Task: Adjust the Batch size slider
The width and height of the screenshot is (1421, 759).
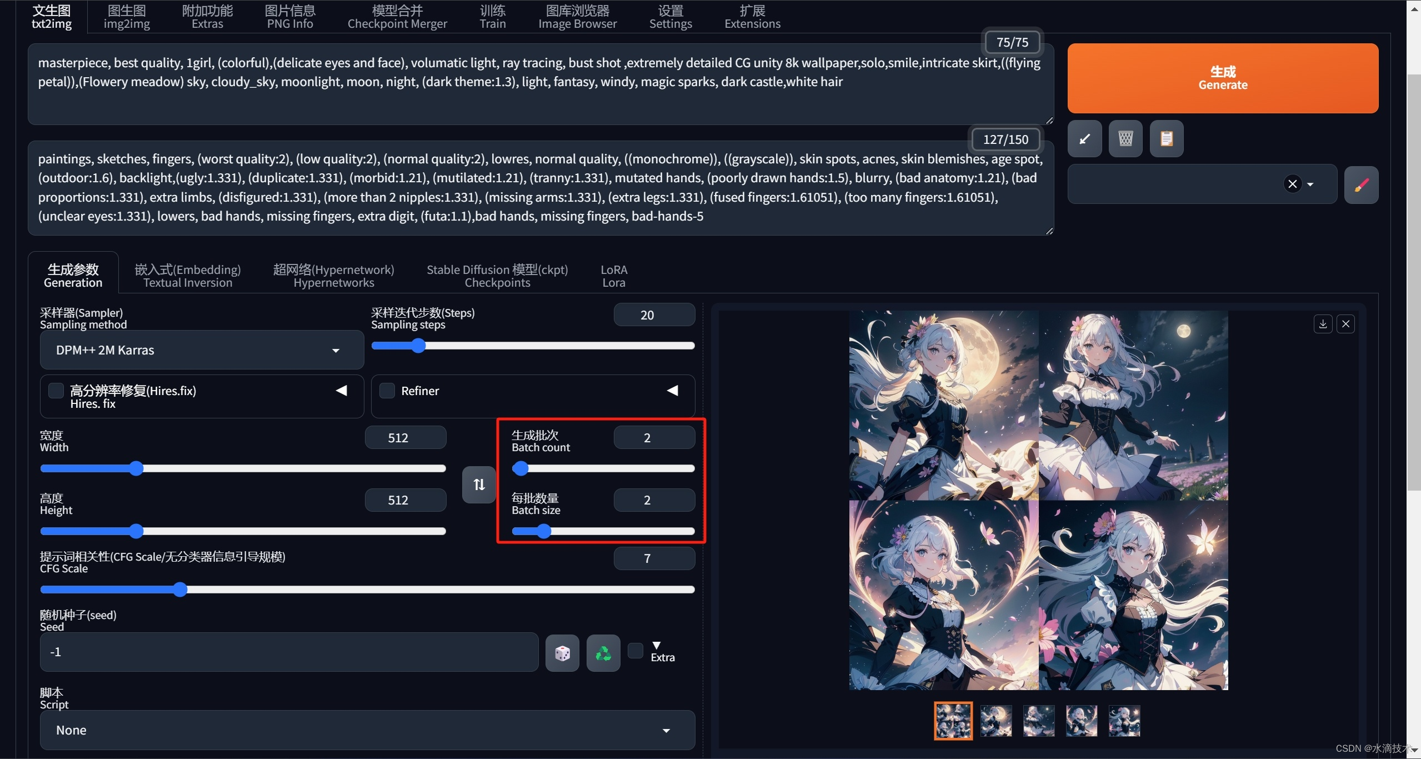Action: point(603,531)
